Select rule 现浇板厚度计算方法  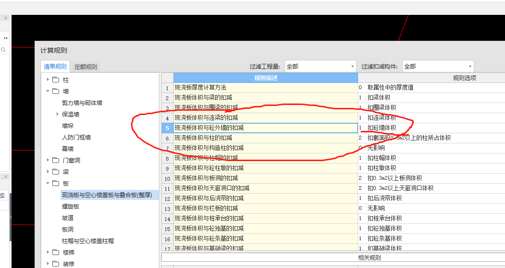(x=266, y=88)
